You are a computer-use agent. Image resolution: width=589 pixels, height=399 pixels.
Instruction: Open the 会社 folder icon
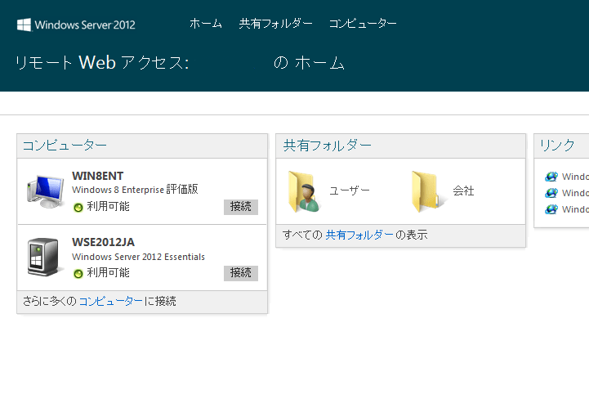coord(427,191)
